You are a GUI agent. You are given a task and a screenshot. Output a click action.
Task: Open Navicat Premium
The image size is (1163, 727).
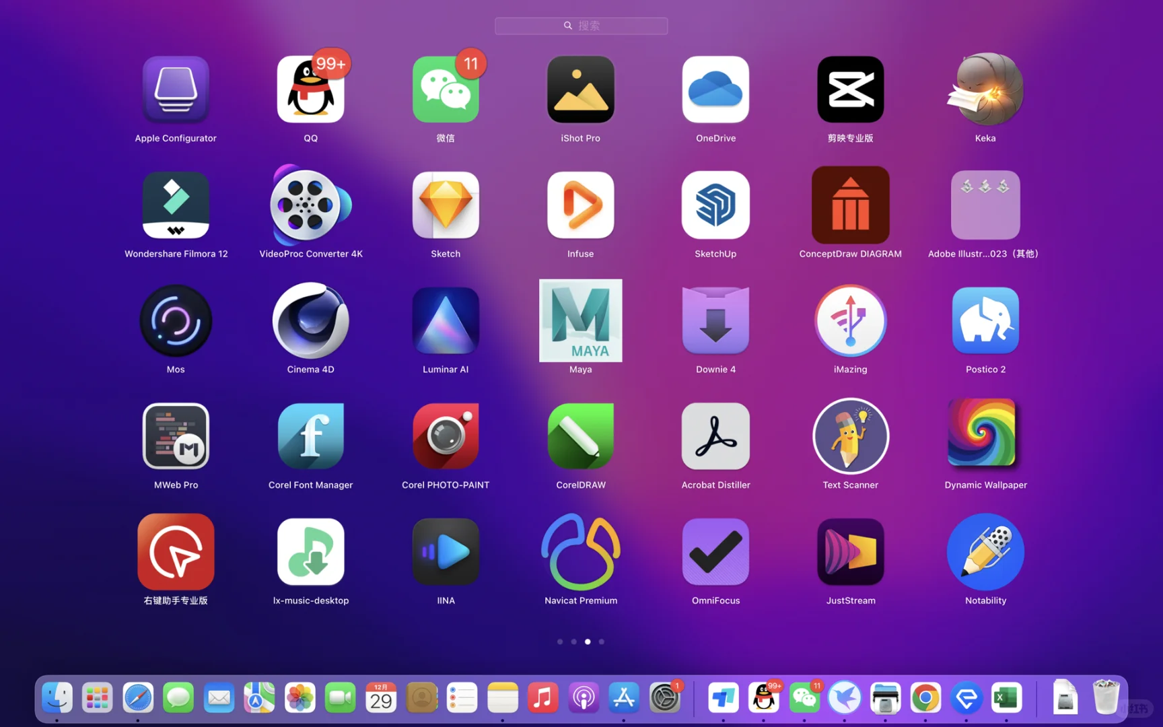pyautogui.click(x=580, y=551)
